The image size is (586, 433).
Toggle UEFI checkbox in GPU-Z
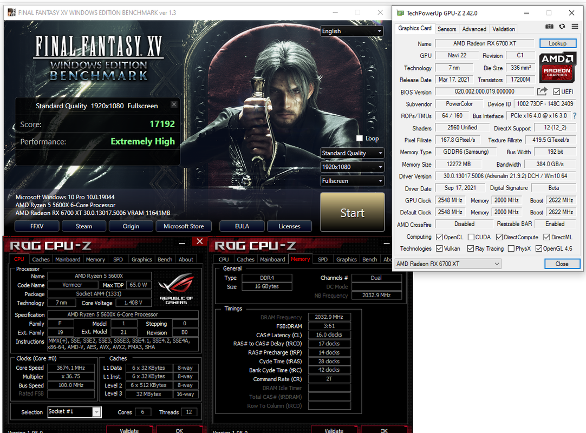tap(556, 91)
